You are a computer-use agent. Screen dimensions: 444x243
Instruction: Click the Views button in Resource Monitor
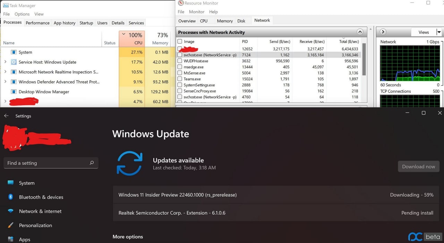[x=424, y=32]
